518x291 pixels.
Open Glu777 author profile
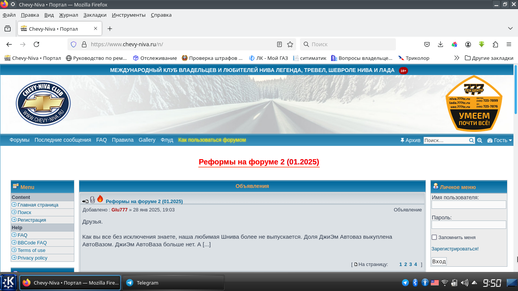click(119, 210)
